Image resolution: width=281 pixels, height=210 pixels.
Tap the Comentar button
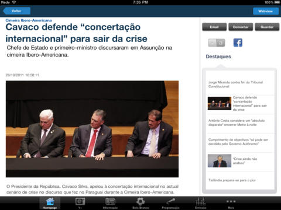click(241, 27)
